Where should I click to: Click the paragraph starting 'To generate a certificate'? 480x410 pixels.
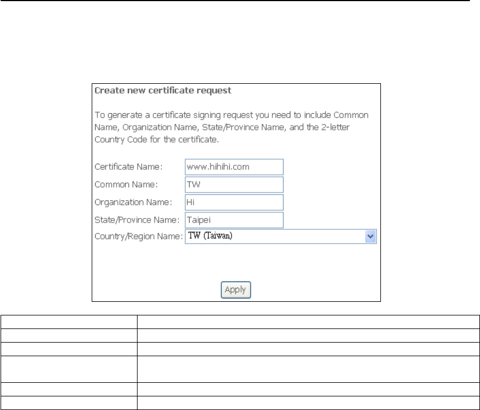[232, 127]
